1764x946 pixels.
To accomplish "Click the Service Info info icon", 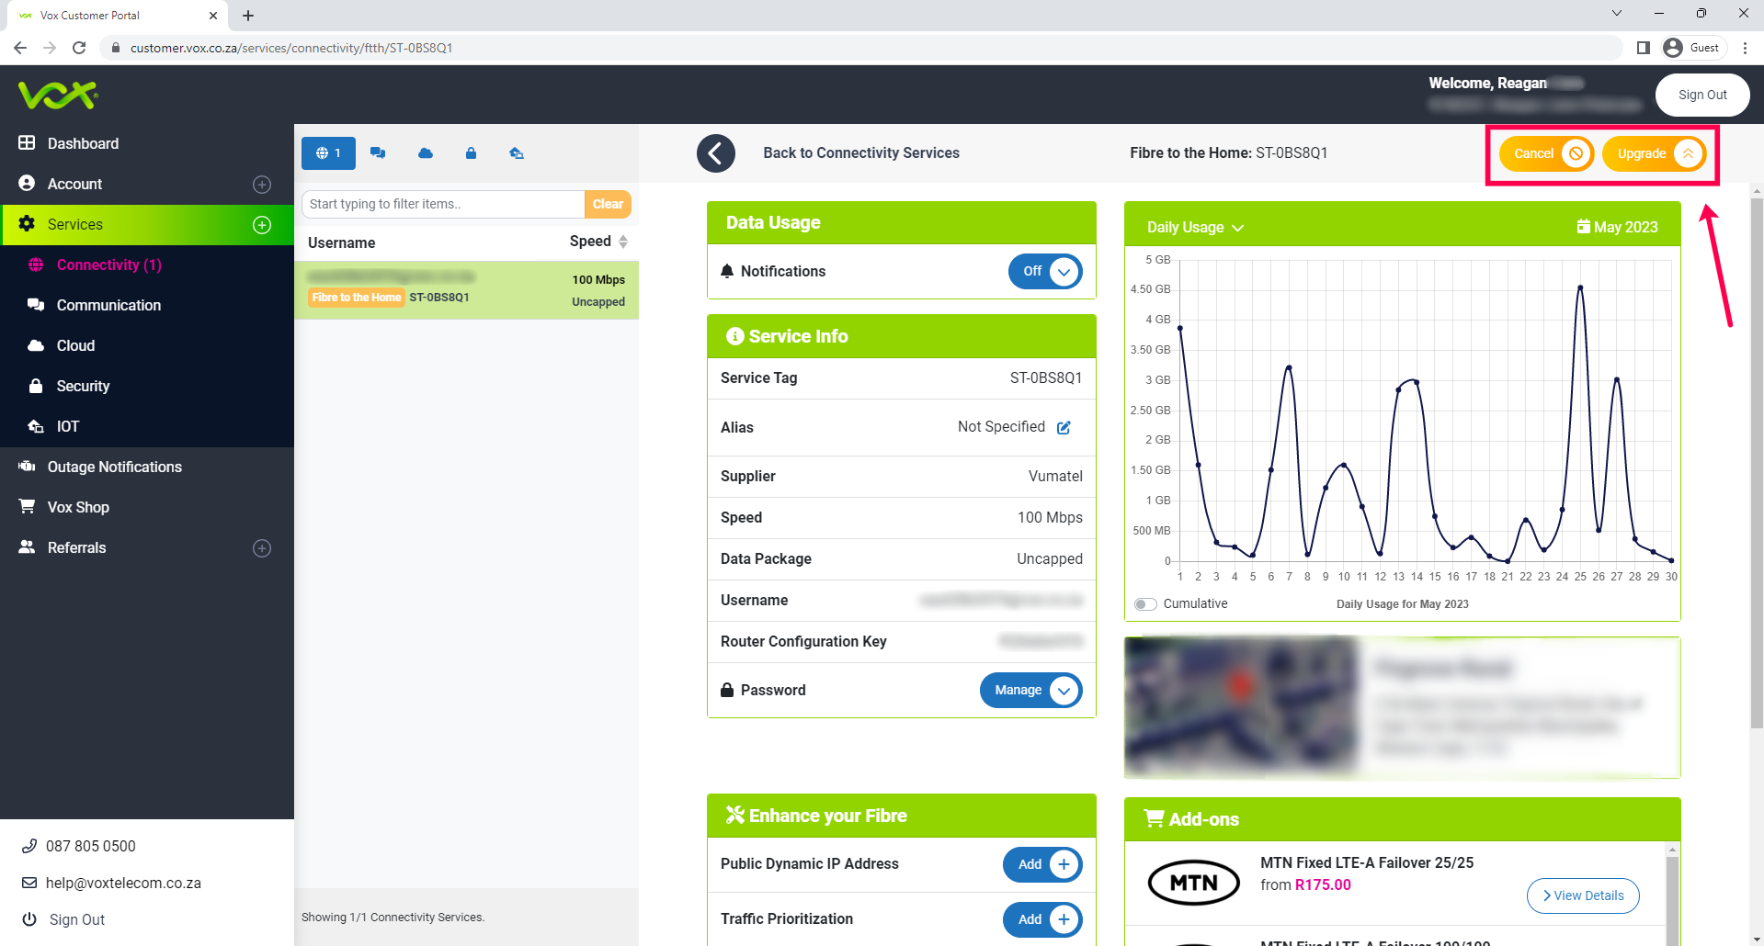I will pyautogui.click(x=734, y=336).
